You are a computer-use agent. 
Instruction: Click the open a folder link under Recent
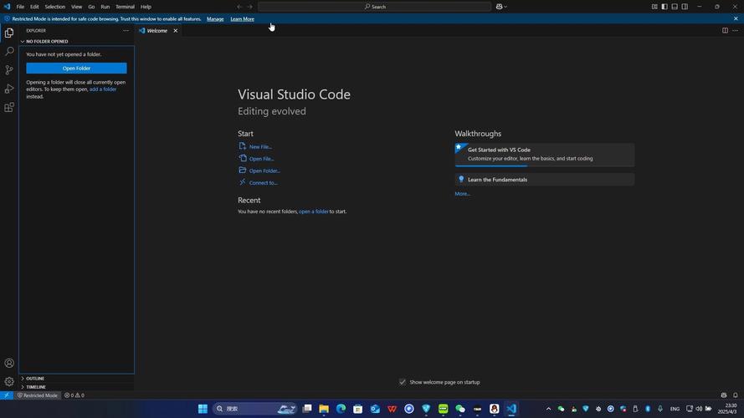pos(314,212)
